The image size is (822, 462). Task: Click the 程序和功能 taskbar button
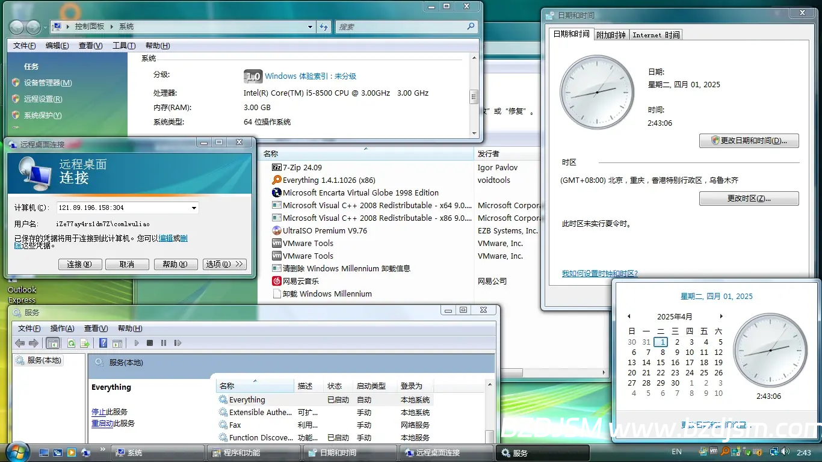(253, 453)
